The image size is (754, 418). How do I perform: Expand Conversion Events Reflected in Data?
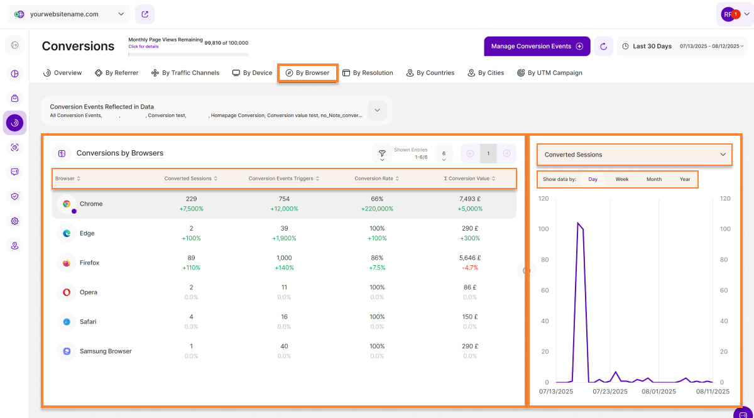point(377,110)
